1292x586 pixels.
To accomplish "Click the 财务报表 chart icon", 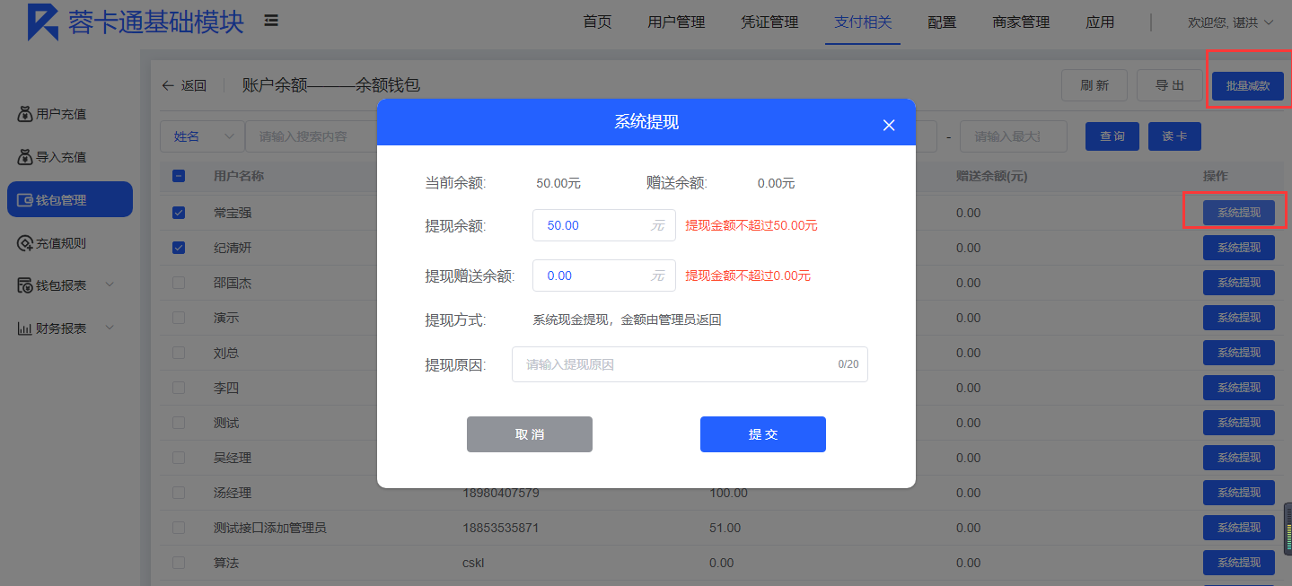I will click(25, 328).
